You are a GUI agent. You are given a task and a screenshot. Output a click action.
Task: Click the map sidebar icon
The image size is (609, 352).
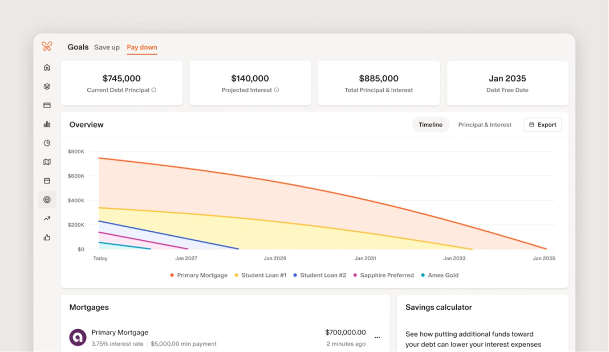47,162
